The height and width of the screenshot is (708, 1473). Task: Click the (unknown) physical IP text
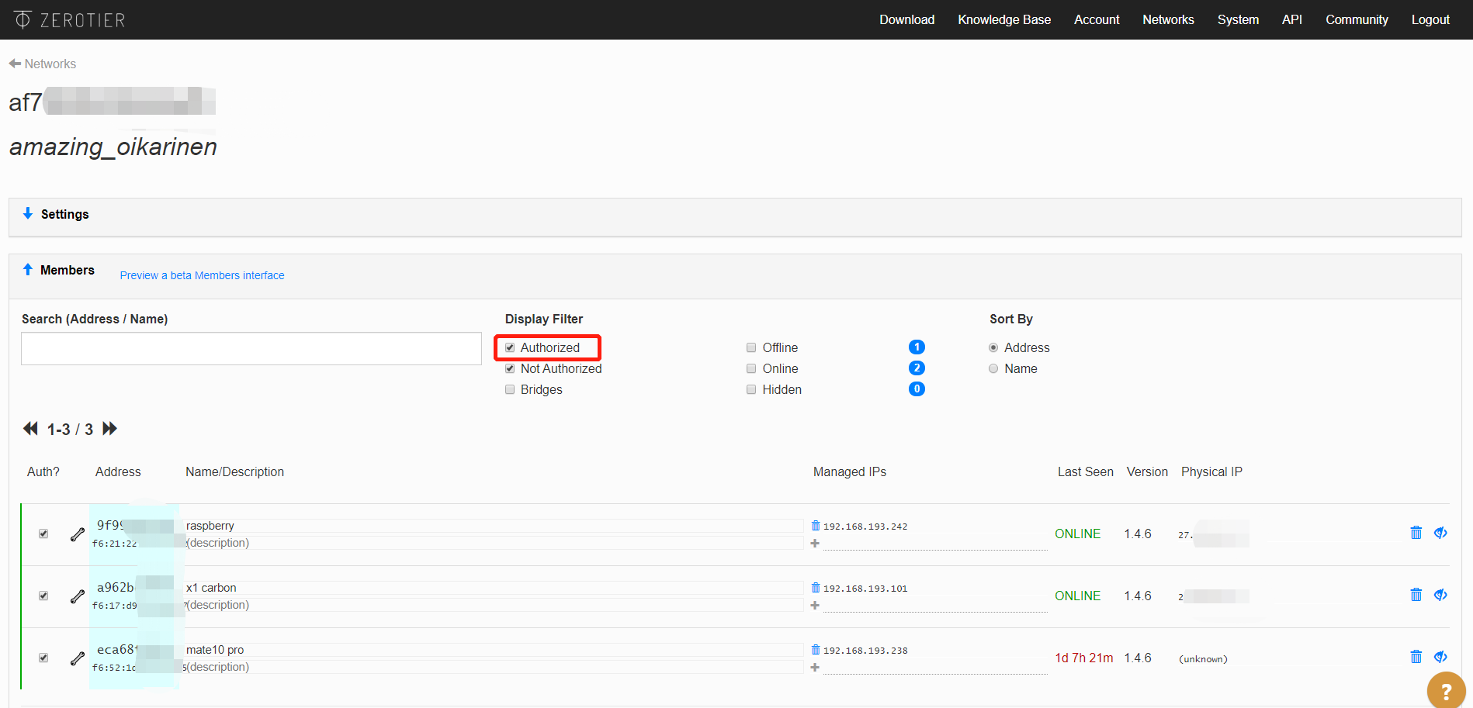tap(1203, 658)
